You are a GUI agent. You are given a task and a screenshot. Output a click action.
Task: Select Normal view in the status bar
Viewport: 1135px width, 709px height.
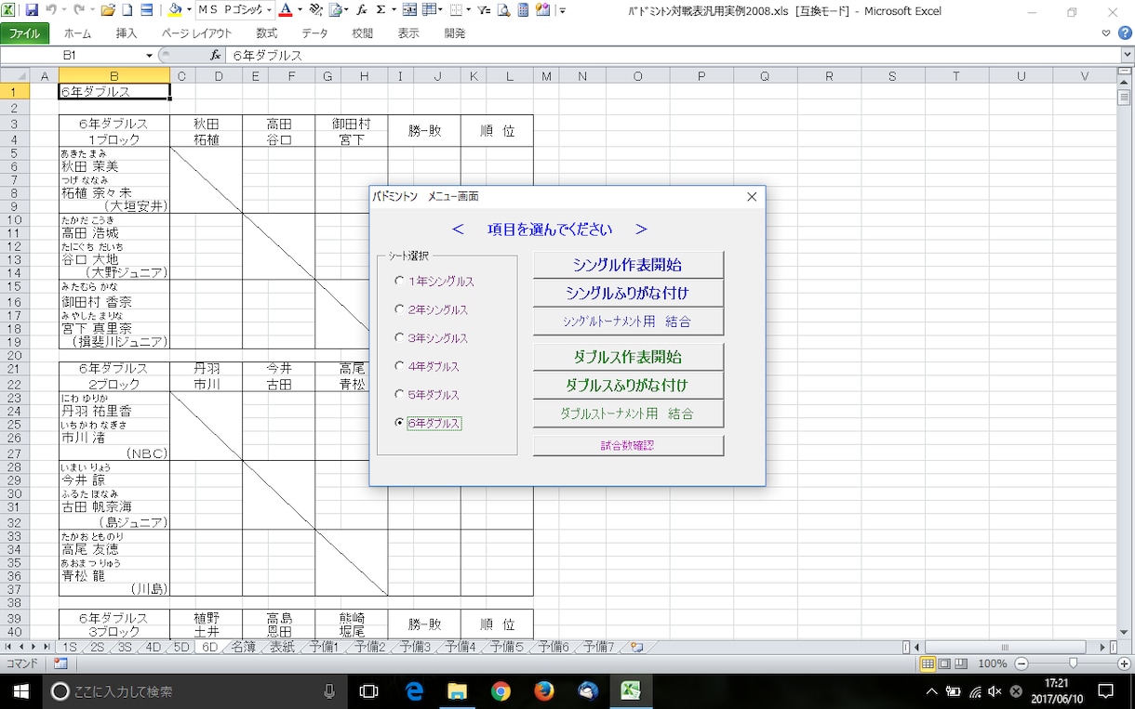pyautogui.click(x=927, y=663)
